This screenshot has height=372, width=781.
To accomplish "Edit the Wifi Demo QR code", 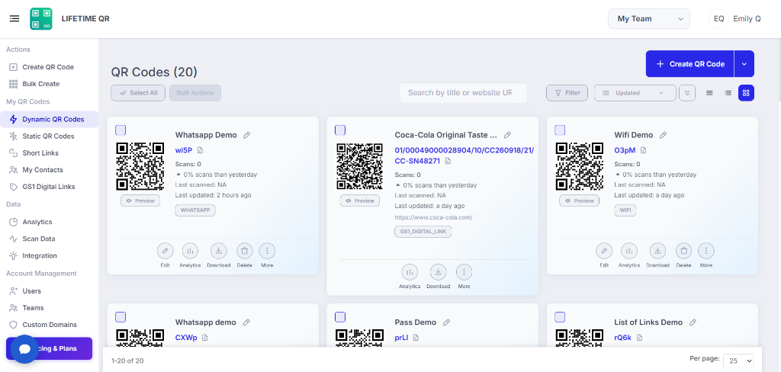I will click(x=604, y=251).
